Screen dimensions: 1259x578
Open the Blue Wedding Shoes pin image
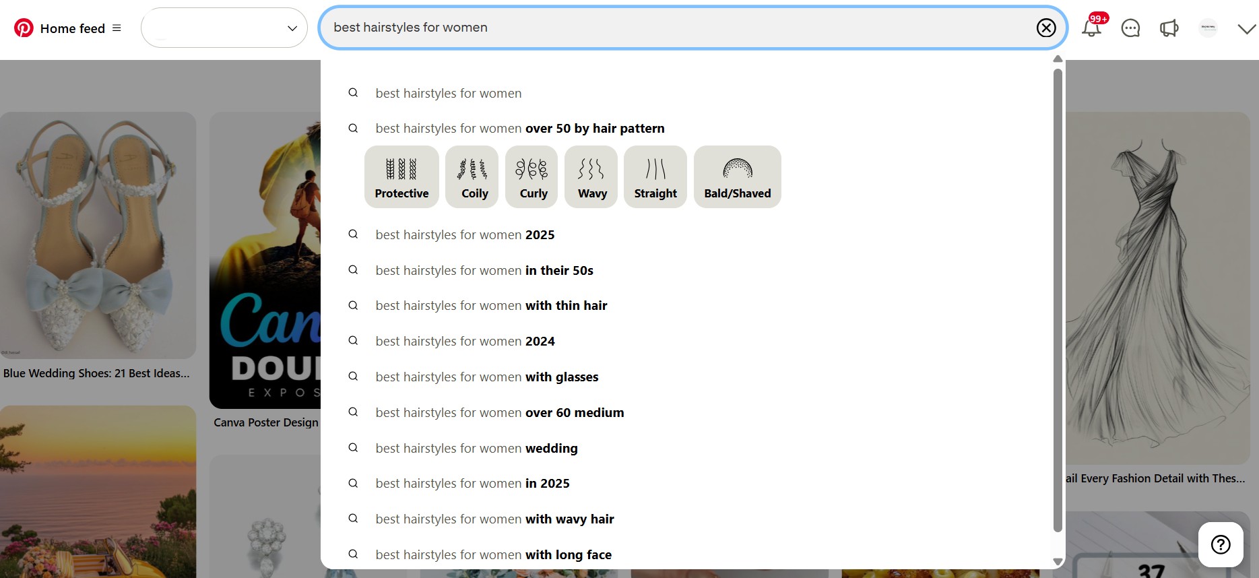(98, 235)
